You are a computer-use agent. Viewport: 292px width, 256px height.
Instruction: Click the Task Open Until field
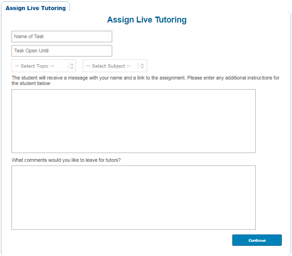tap(62, 51)
